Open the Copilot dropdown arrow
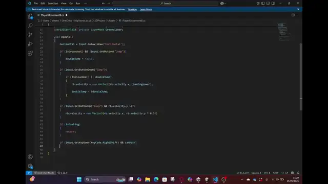 225,4
